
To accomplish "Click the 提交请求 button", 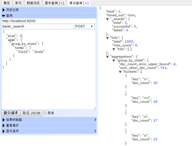I will [x=11, y=113].
